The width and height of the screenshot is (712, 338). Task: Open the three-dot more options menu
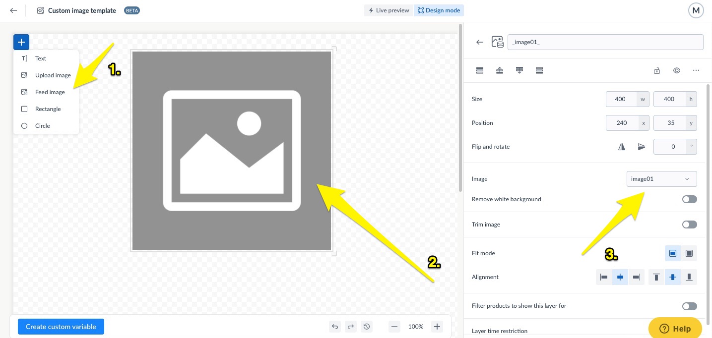(x=696, y=70)
